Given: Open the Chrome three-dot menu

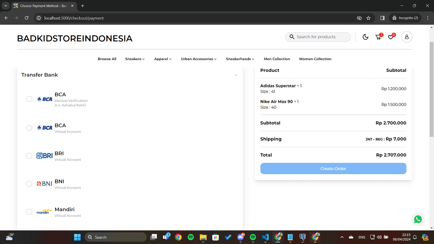Looking at the screenshot, I should click(x=428, y=18).
